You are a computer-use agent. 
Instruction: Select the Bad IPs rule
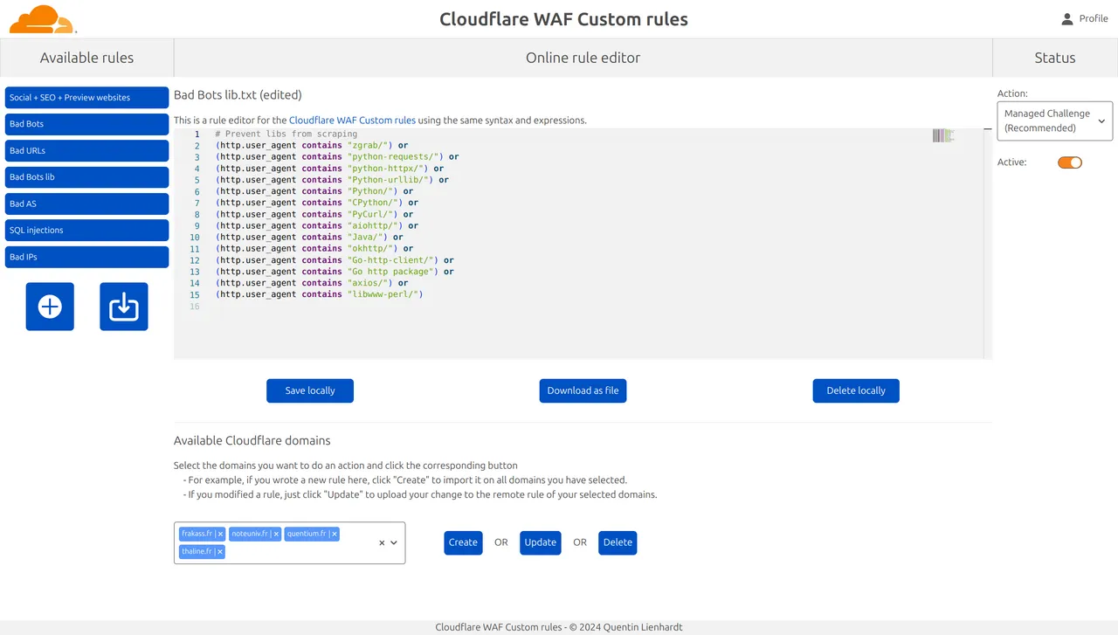(86, 257)
